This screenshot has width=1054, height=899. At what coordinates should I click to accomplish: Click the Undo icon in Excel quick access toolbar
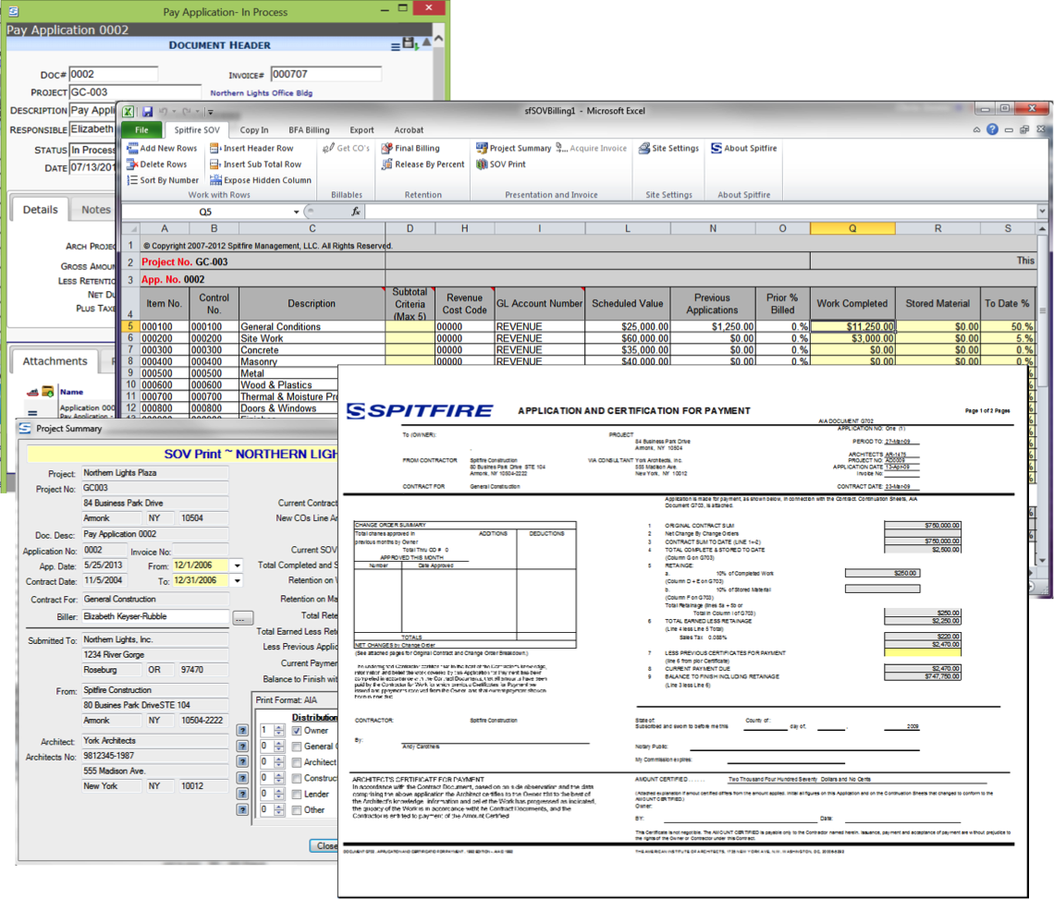click(163, 112)
